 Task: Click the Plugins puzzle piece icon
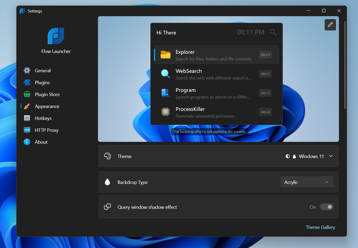coord(27,82)
